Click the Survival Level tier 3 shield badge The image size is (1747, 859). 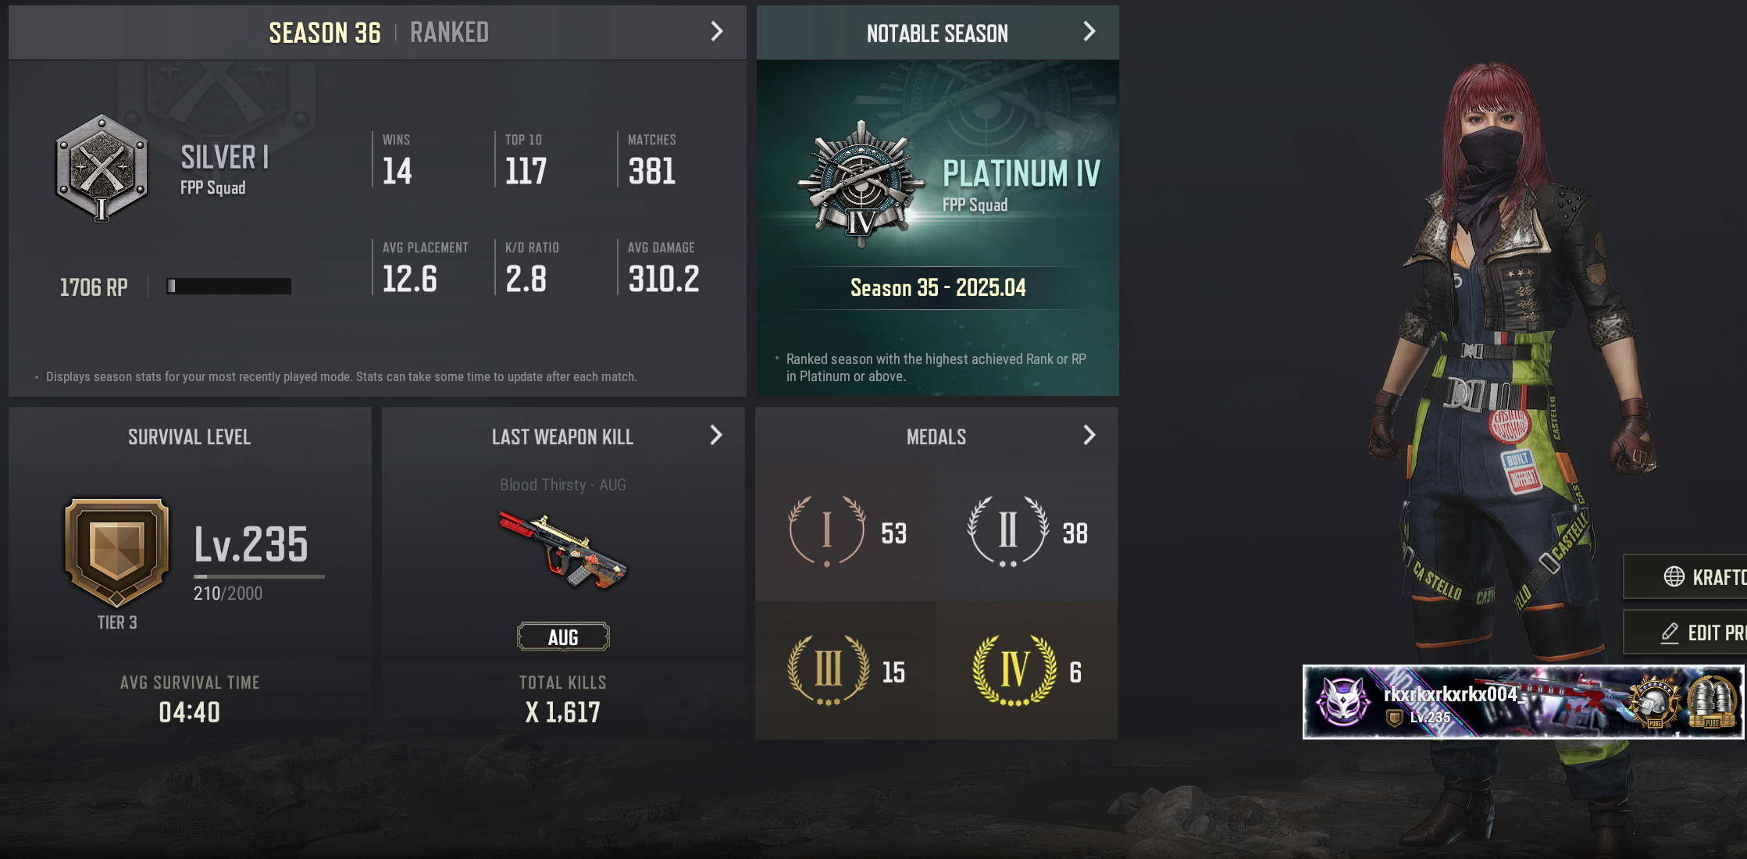pos(116,553)
